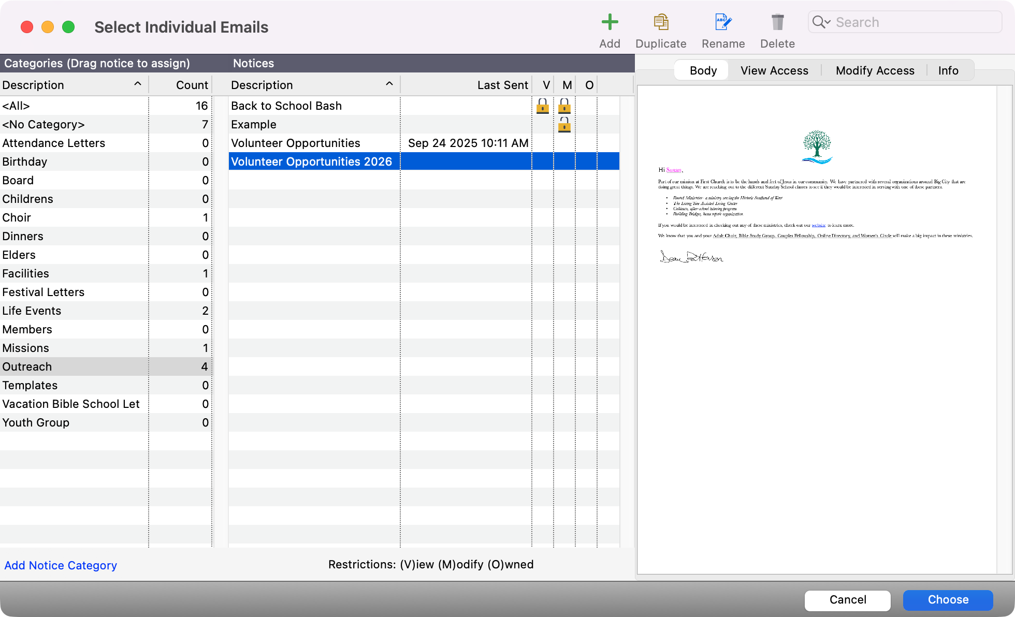The height and width of the screenshot is (617, 1015).
Task: Select the Missions category
Action: click(x=106, y=348)
